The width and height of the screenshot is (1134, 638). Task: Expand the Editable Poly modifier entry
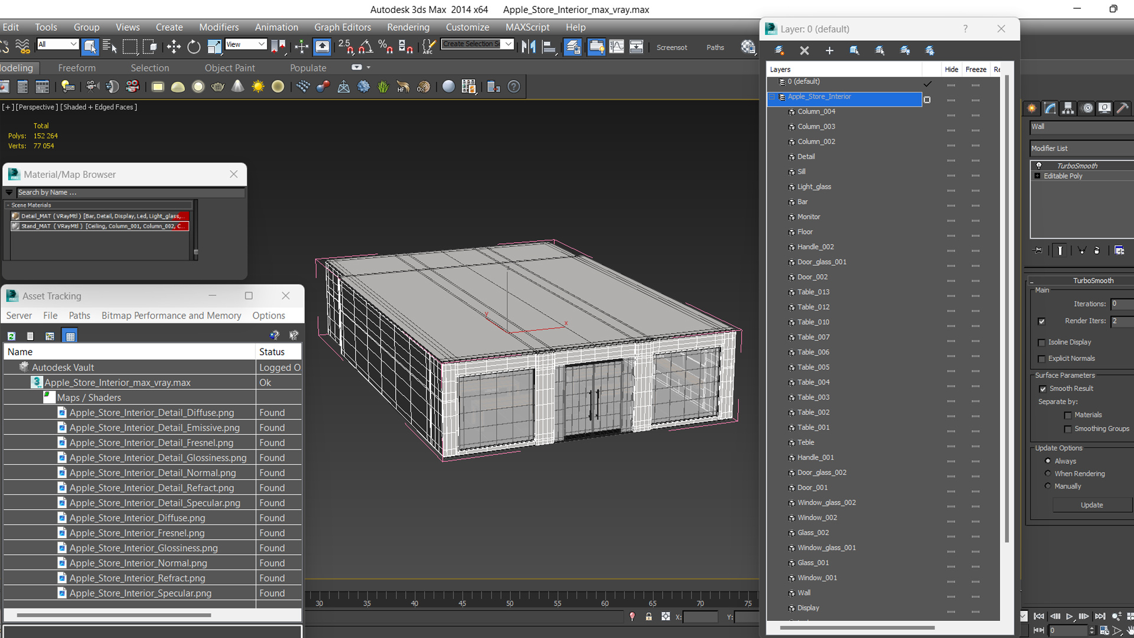coord(1037,176)
